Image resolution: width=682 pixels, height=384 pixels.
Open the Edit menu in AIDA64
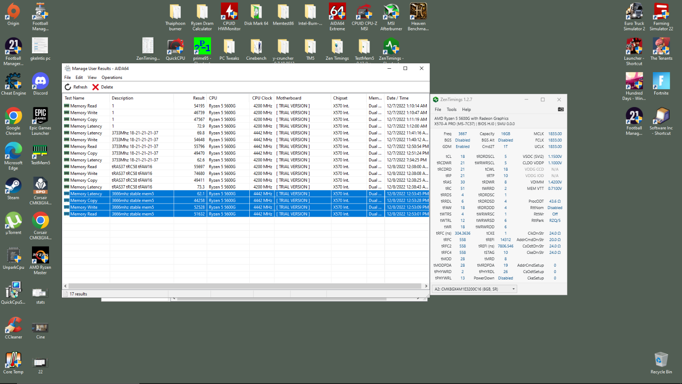click(x=79, y=78)
